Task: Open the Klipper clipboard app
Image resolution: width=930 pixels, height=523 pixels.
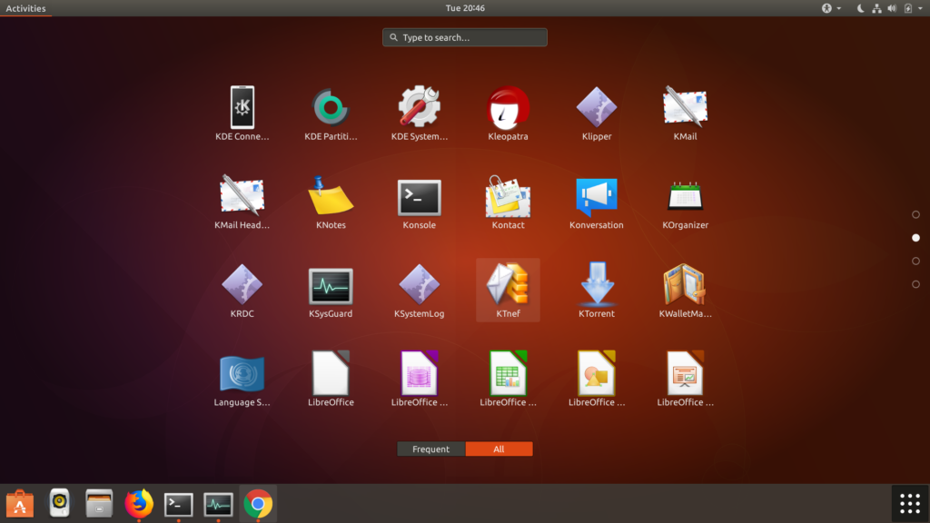Action: tap(597, 113)
